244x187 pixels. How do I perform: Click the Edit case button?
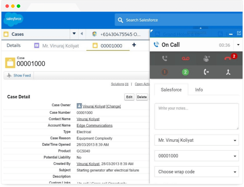pos(129,97)
